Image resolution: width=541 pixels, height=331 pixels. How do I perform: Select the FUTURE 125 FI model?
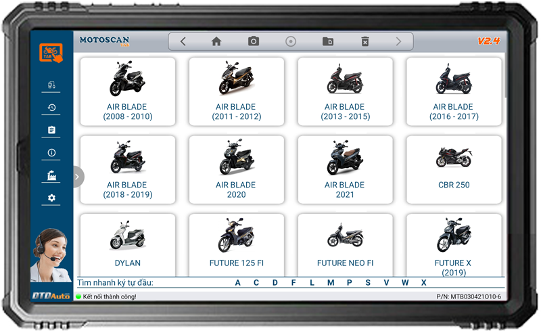236,247
